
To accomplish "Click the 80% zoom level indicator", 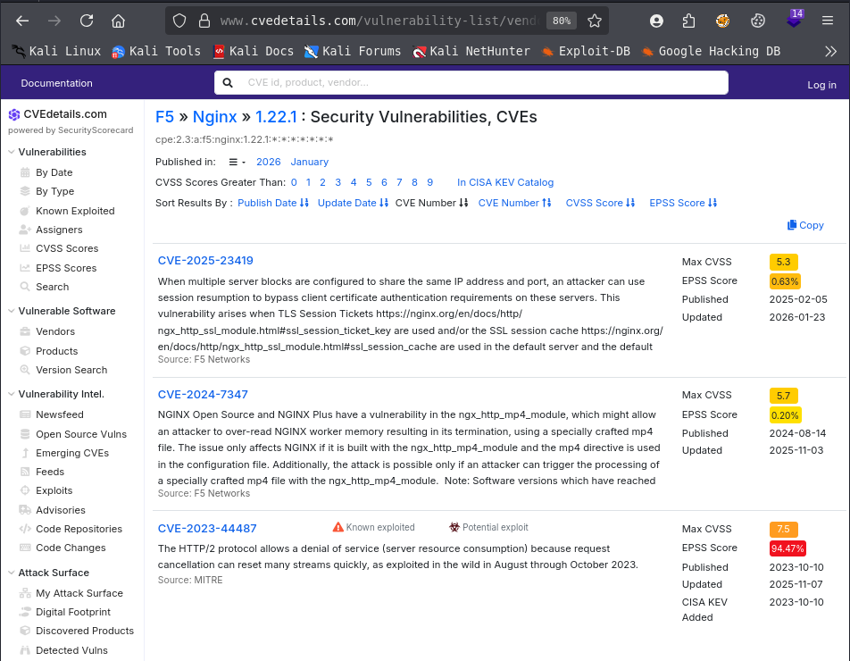I will [561, 21].
